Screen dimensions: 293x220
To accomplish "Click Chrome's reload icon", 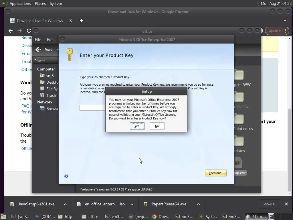I will click(29, 31).
